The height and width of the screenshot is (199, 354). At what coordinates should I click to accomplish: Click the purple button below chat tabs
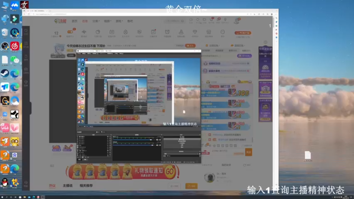coord(245,56)
